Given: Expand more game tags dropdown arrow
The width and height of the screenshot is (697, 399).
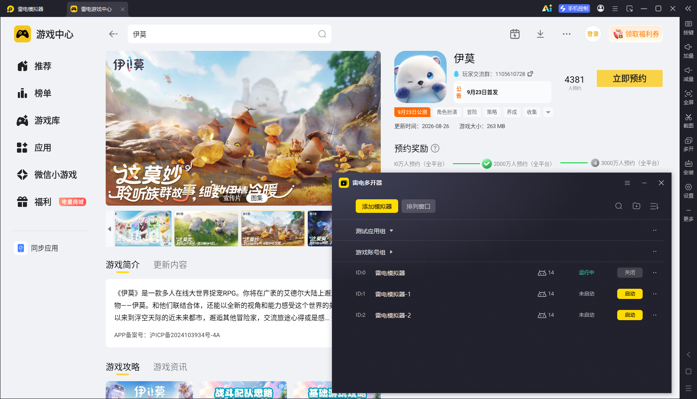Looking at the screenshot, I should click(548, 112).
